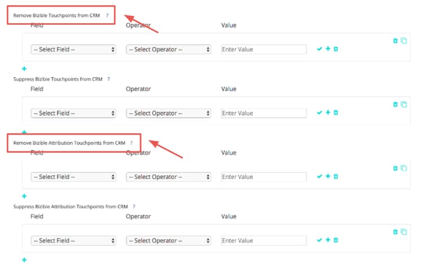Image resolution: width=424 pixels, height=270 pixels.
Task: Confirm rule checkmark under Remove Bizible Attribution Touchpoints
Action: coord(319,176)
